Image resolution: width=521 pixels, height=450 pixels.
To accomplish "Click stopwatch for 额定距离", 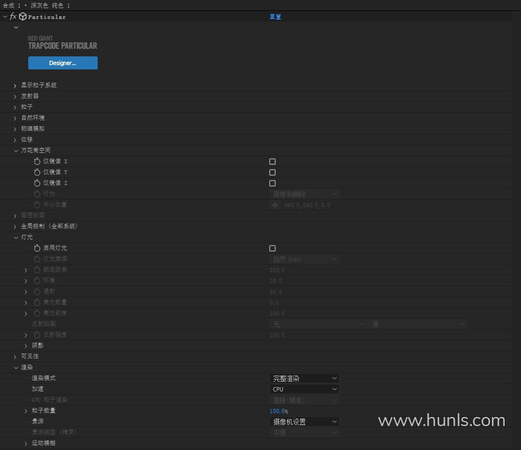I will click(37, 270).
